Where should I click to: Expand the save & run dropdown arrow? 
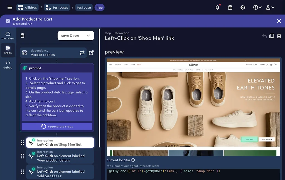[x=89, y=36]
